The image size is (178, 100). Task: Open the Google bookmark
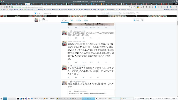(x=10, y=10)
